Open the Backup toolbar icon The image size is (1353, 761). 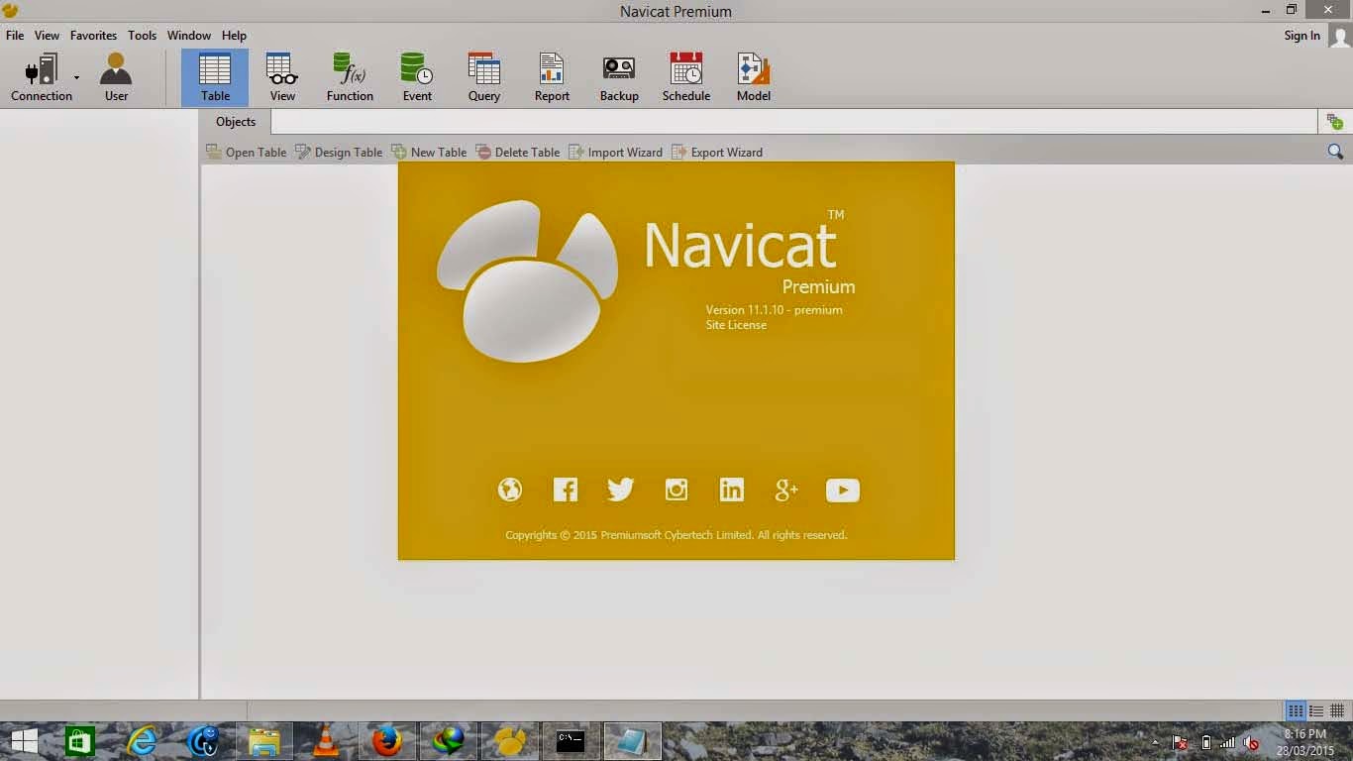619,77
